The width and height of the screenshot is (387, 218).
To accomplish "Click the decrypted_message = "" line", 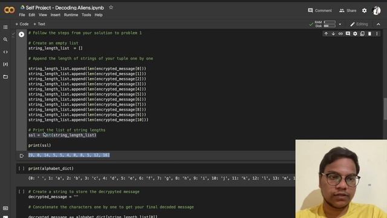I will (53, 197).
